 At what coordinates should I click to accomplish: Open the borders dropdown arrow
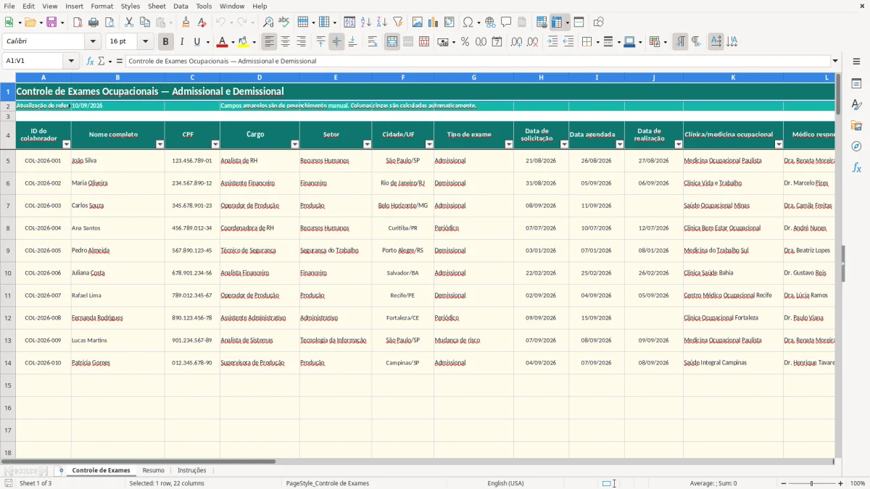pos(597,42)
